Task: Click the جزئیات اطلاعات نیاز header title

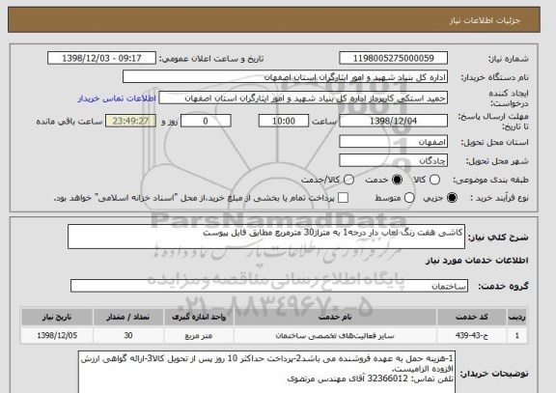Action: pos(485,20)
